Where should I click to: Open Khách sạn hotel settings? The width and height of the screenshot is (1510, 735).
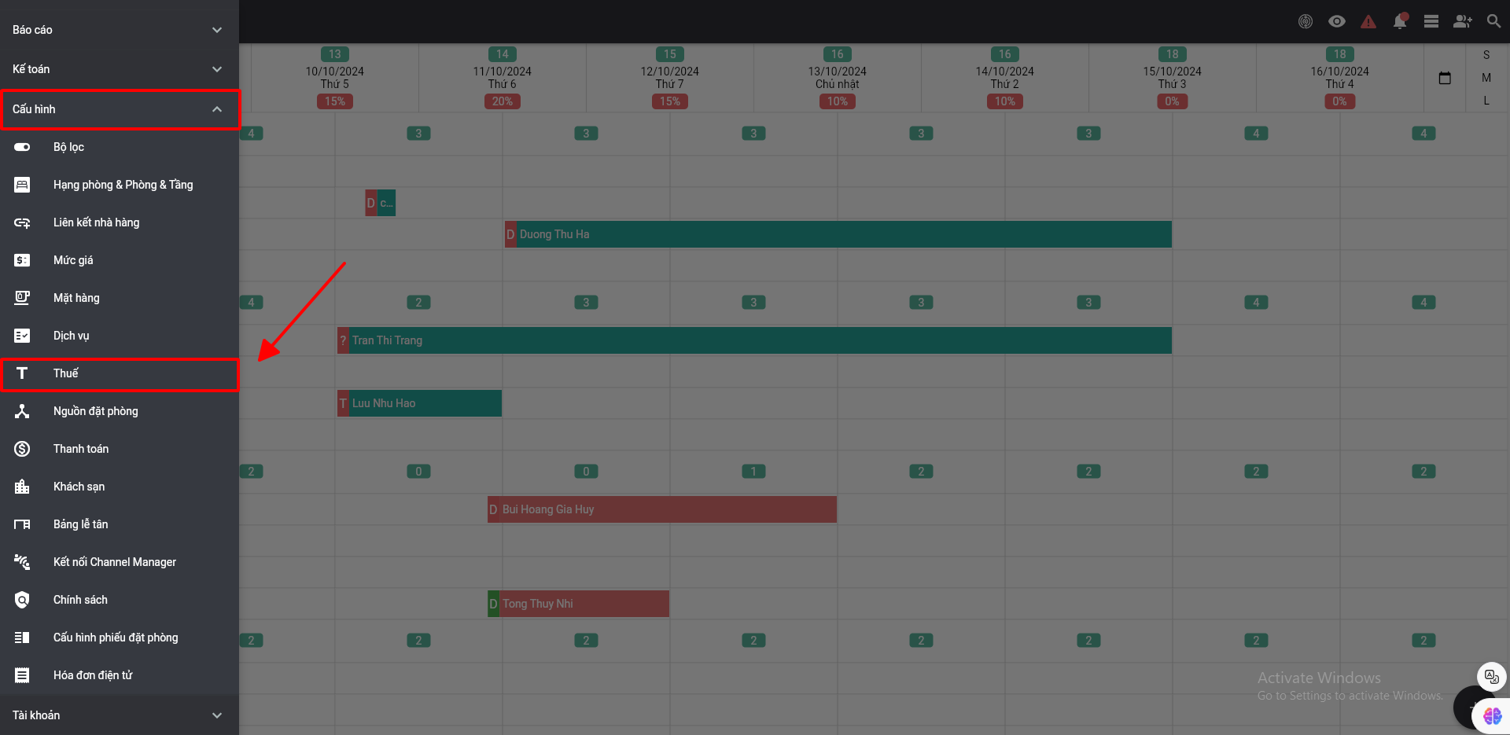(x=120, y=487)
